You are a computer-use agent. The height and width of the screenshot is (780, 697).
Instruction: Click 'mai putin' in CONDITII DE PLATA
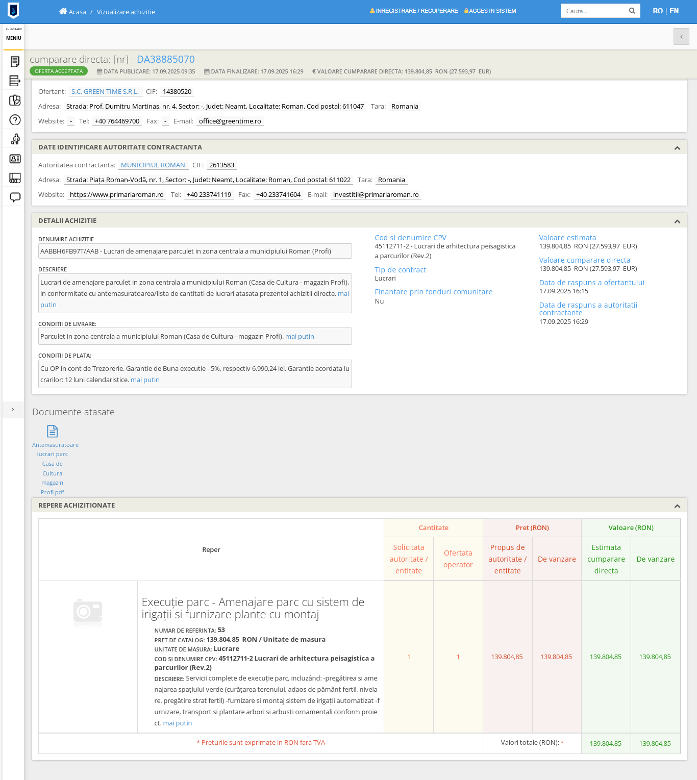(145, 380)
